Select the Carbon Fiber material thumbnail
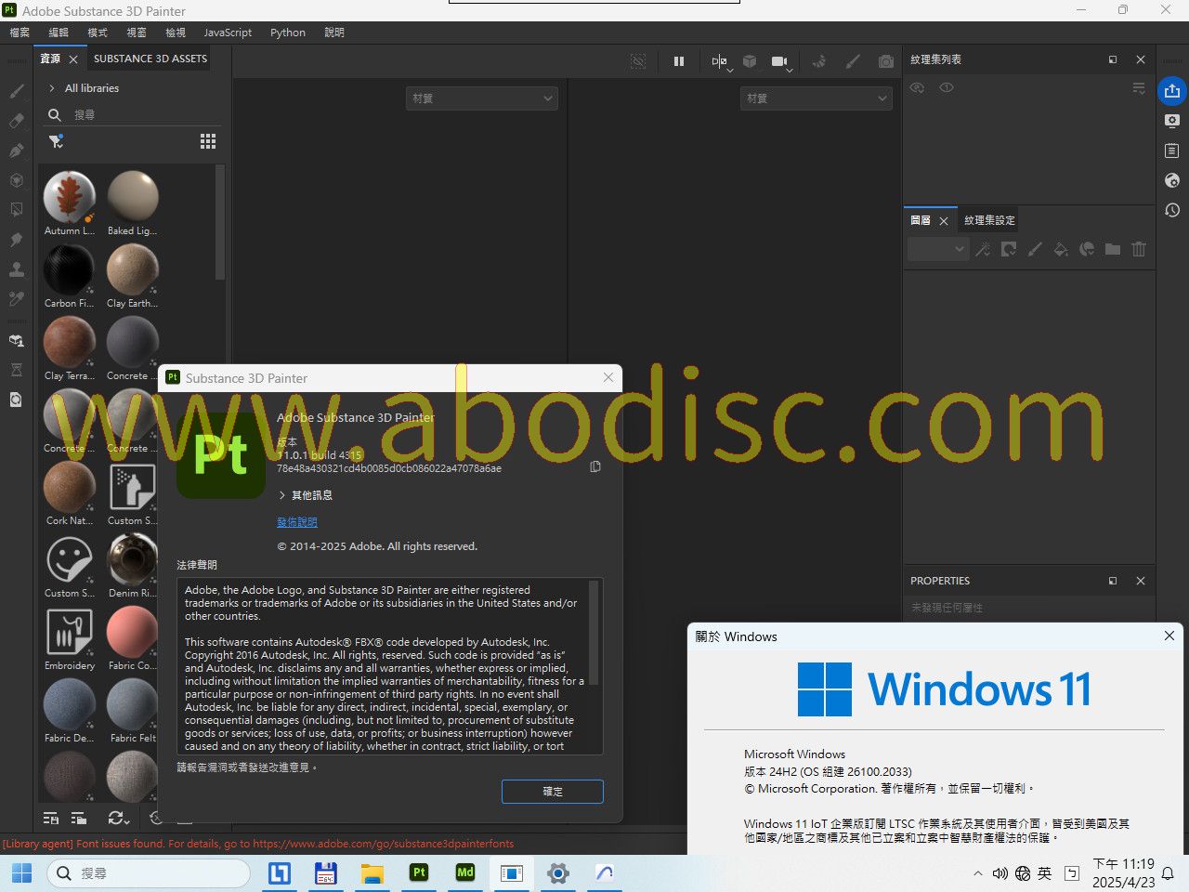The height and width of the screenshot is (892, 1189). coord(70,269)
